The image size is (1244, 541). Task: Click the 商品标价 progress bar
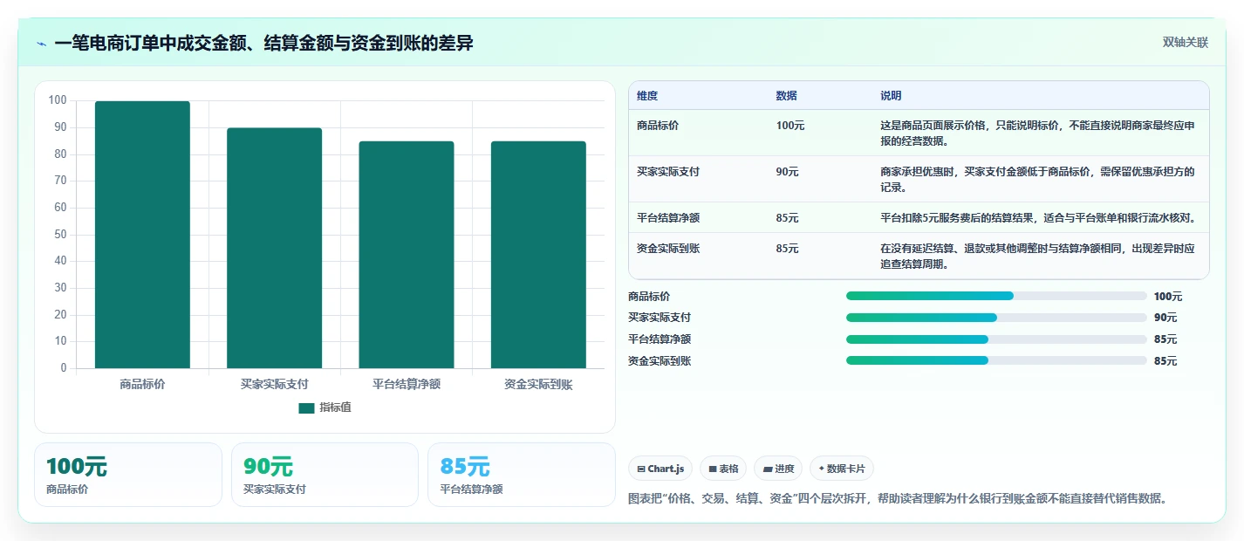(x=996, y=296)
